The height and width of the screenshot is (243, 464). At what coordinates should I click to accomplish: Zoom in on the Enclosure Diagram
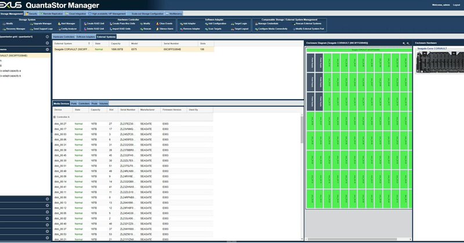(404, 43)
